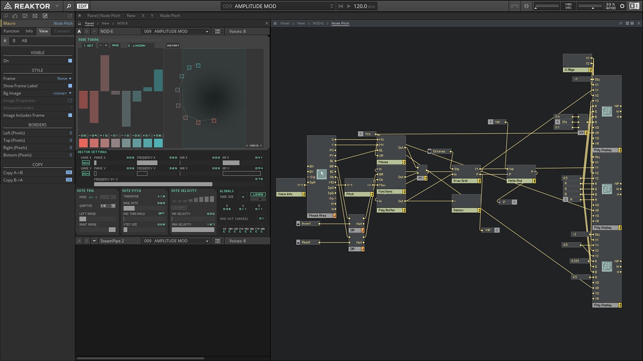
Task: Click the snapshot camera icon in the sidebar toolbar
Action: [15, 16]
